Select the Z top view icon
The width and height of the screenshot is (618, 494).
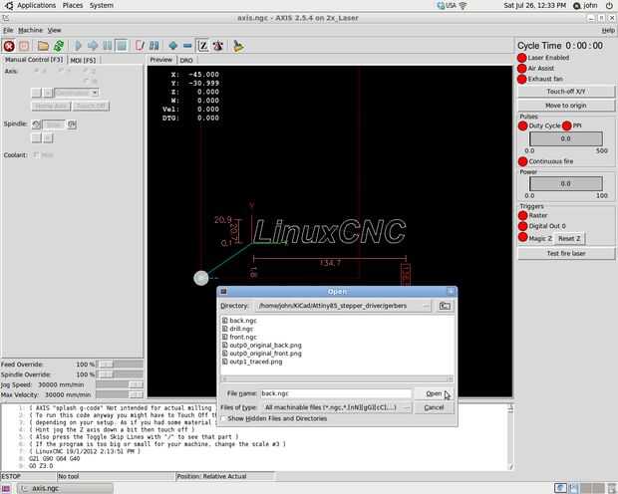(203, 46)
